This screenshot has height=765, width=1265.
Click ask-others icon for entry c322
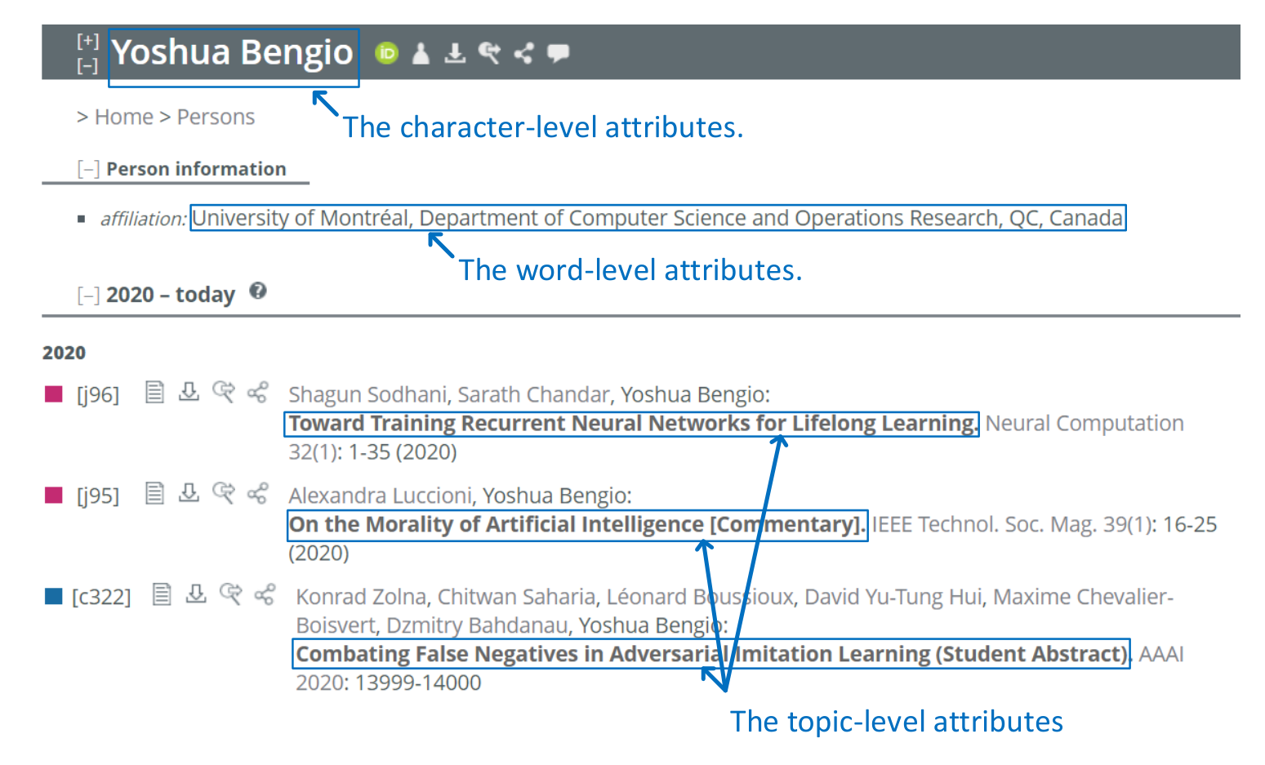230,594
